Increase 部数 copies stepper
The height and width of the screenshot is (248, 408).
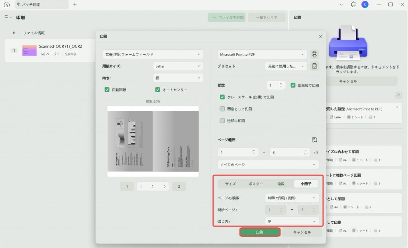point(281,84)
